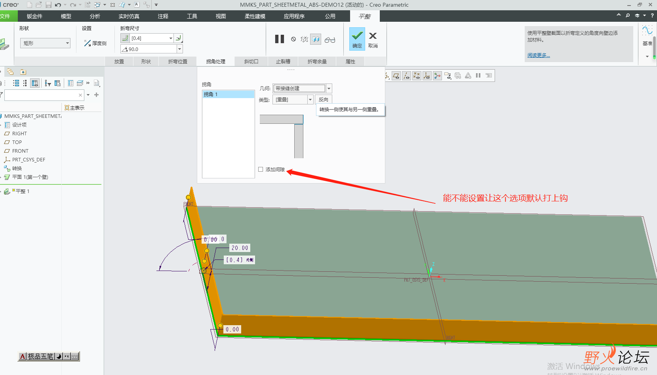
Task: Click the 反向 flip button
Action: coord(324,100)
